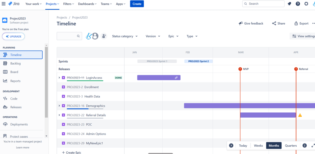Open View settings
This screenshot has width=315, height=154.
pyautogui.click(x=302, y=36)
